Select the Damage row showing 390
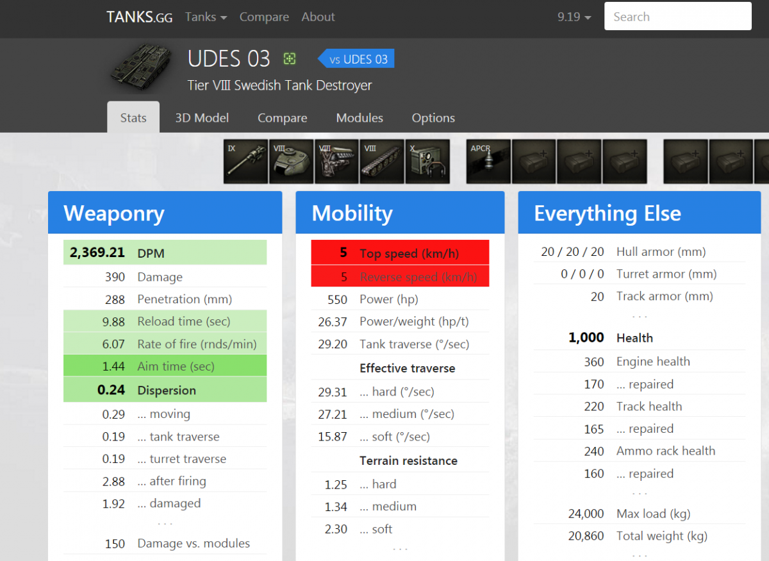The width and height of the screenshot is (769, 561). (165, 277)
